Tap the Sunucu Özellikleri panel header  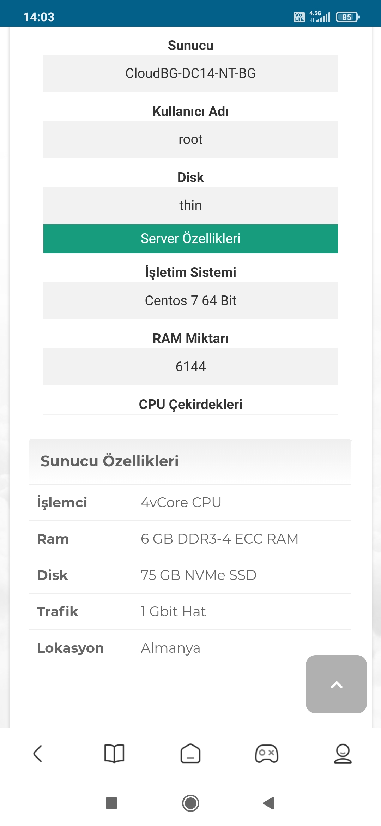(190, 461)
